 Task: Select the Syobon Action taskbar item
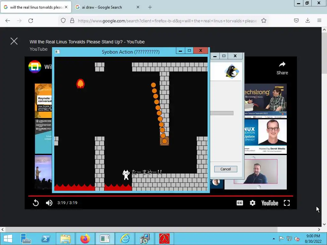coord(105,239)
